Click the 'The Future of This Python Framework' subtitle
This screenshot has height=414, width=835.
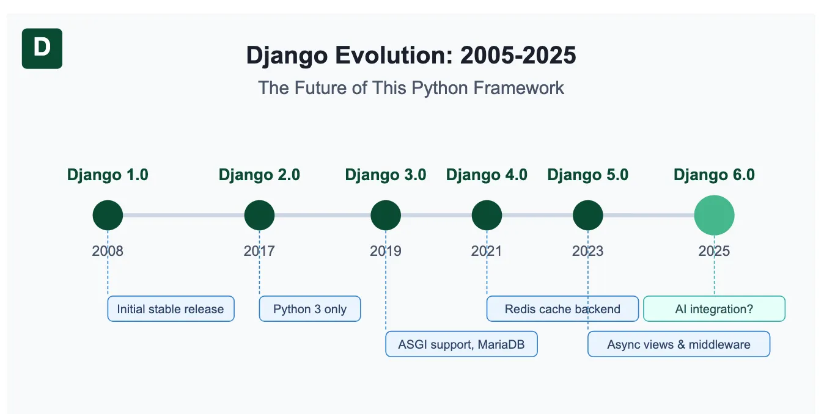click(x=411, y=87)
